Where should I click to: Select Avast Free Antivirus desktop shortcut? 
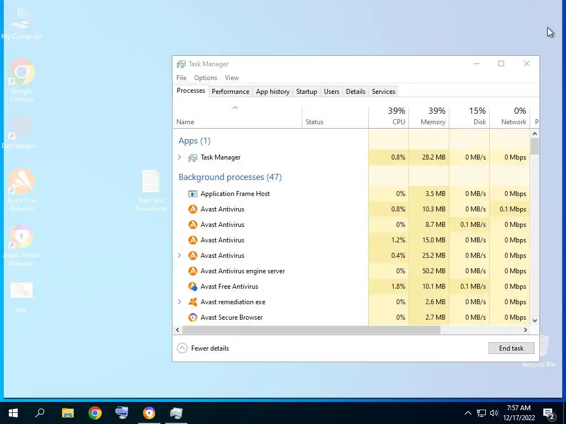click(22, 190)
